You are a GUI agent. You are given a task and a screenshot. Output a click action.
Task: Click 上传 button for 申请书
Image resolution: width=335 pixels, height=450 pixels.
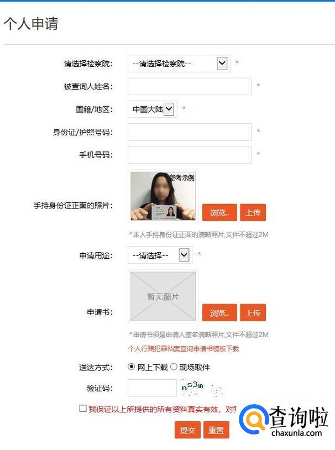coord(253,312)
